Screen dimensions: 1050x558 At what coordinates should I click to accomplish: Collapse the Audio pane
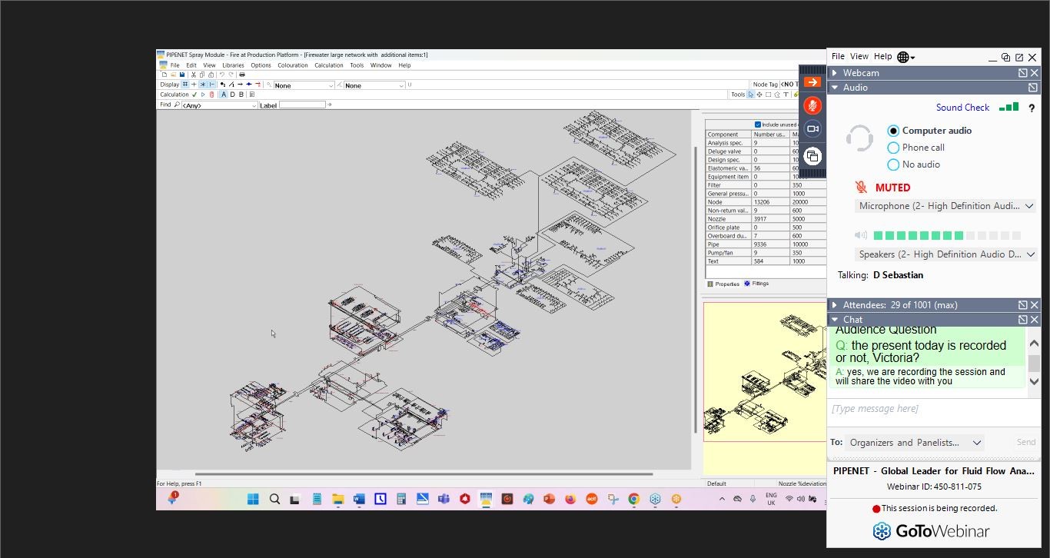(835, 88)
